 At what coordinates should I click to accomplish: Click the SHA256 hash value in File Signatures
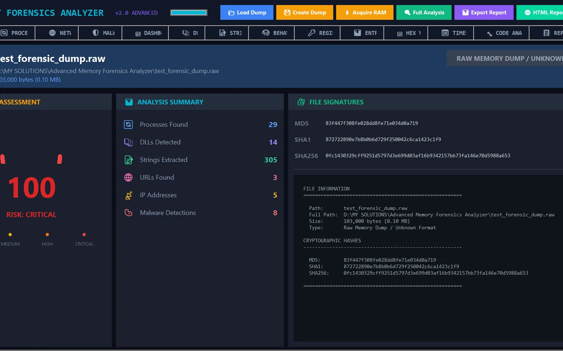coord(418,156)
